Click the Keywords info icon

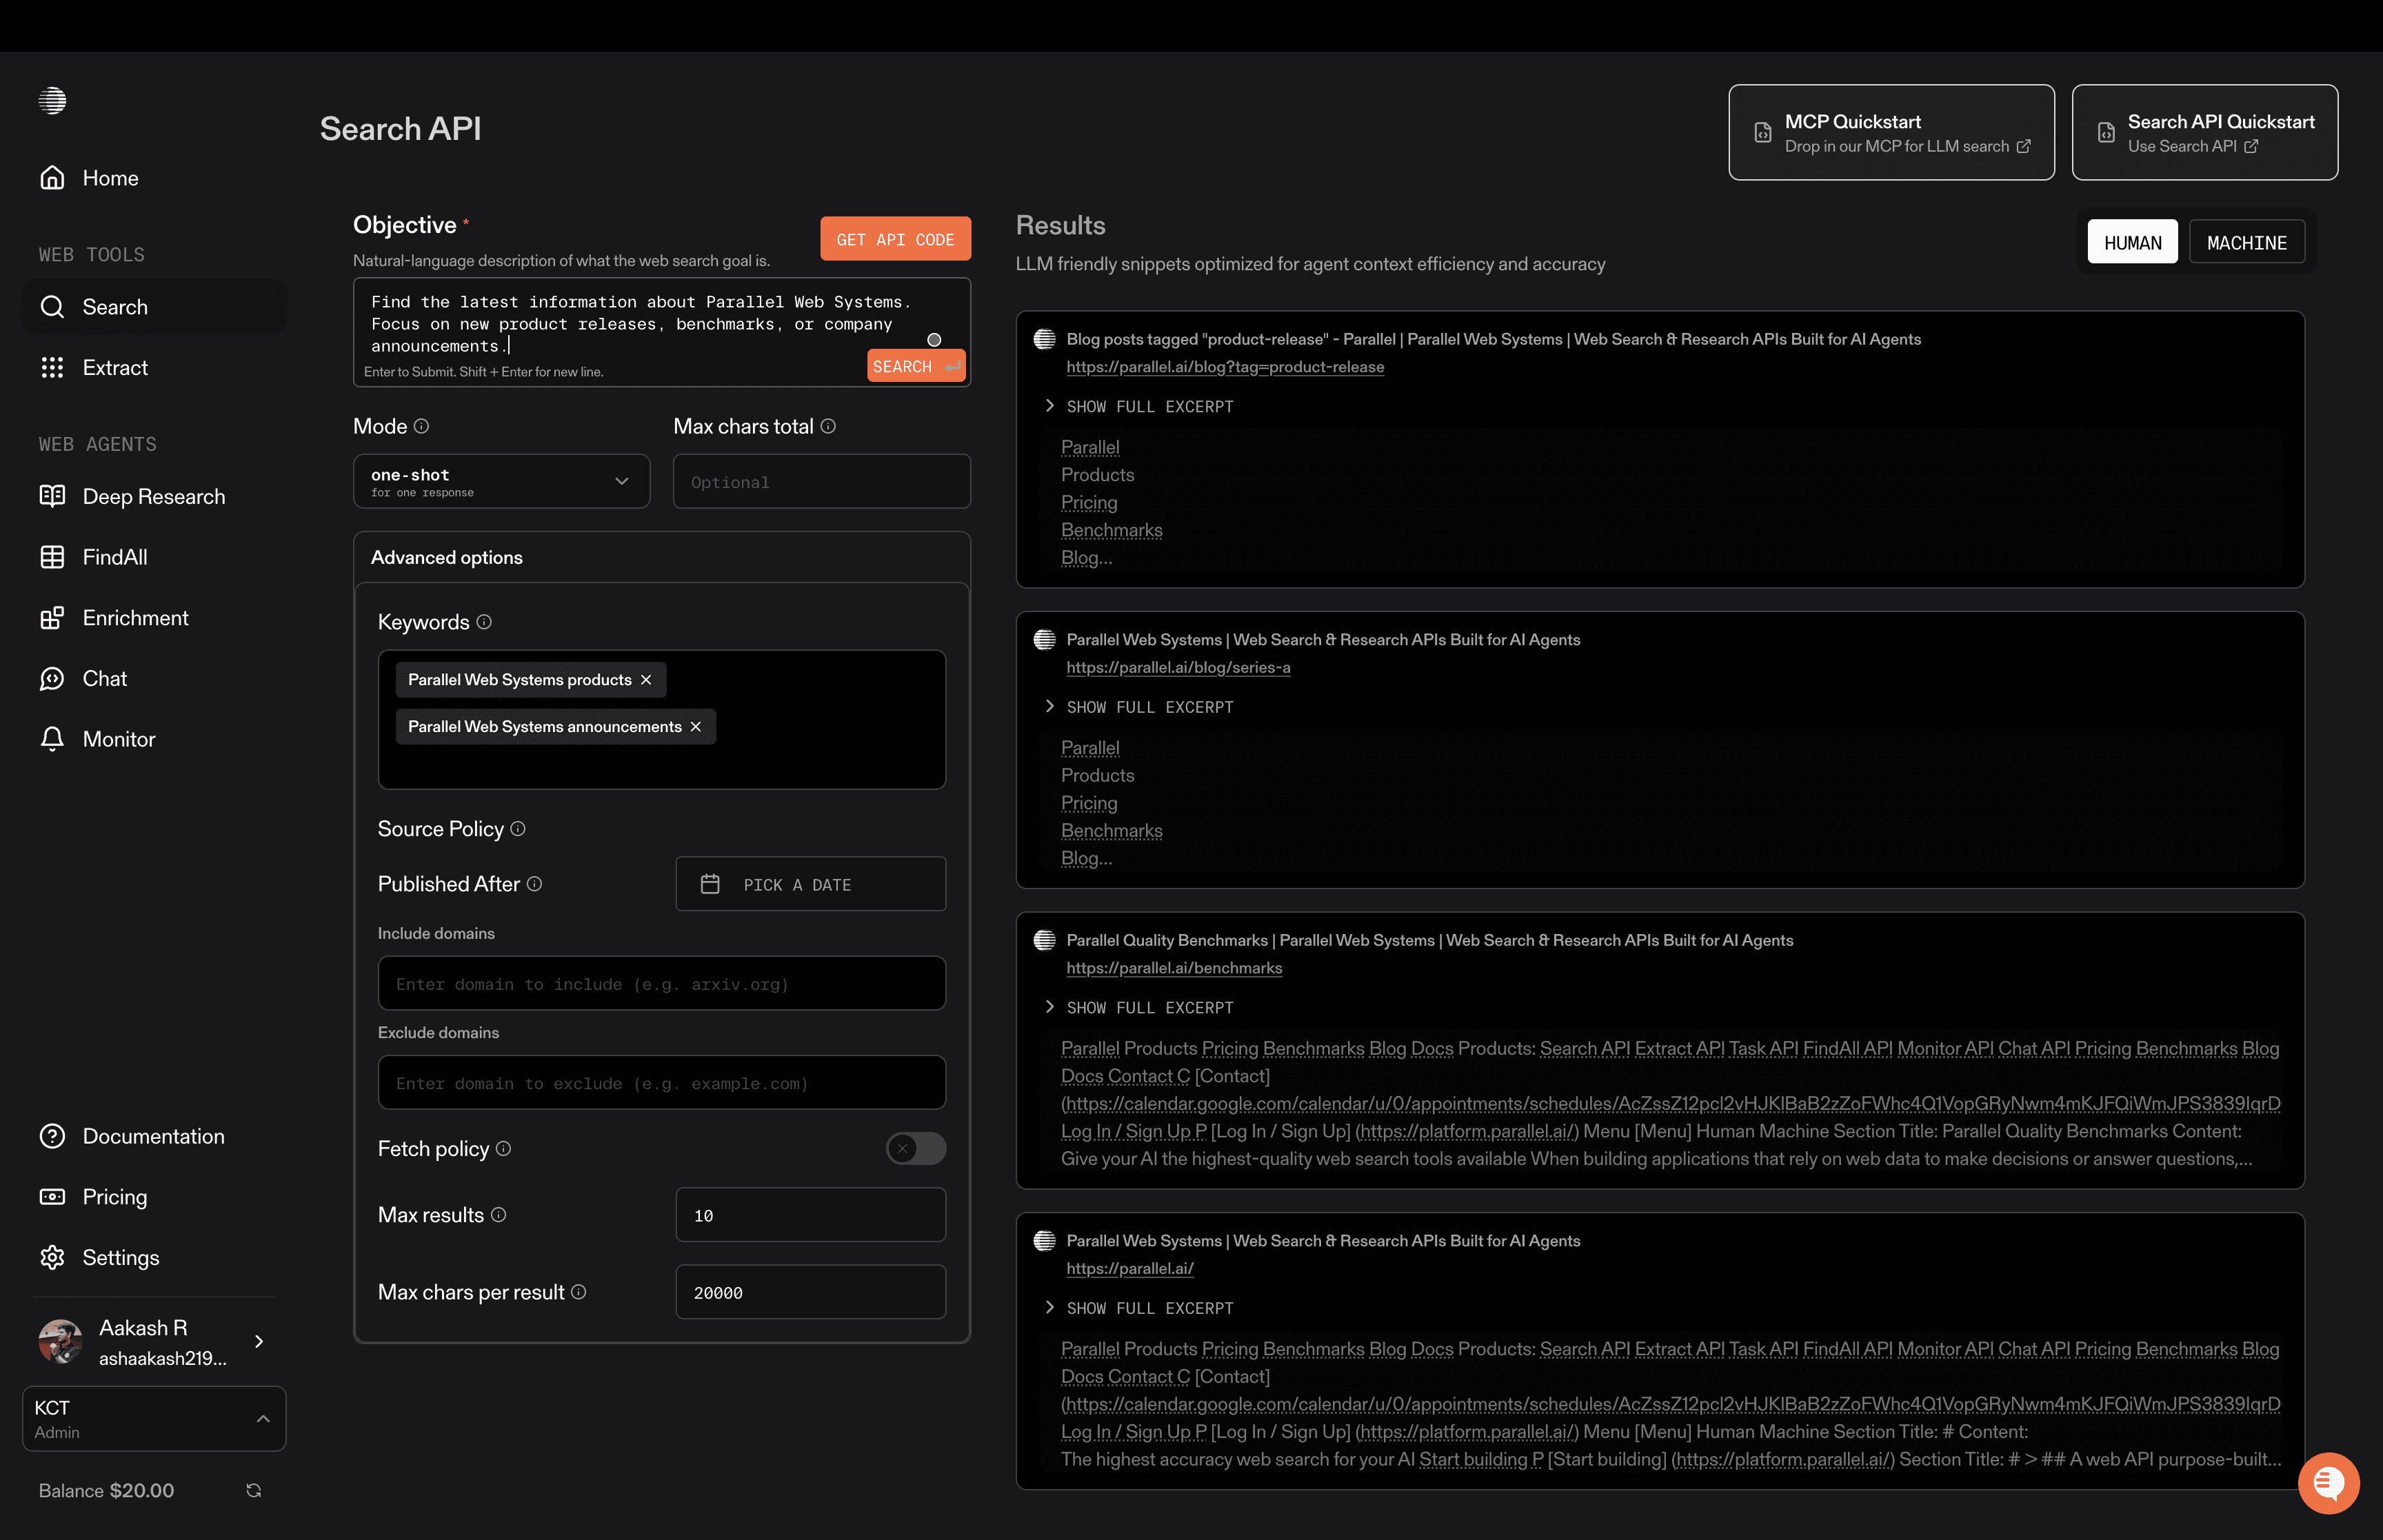pos(484,622)
